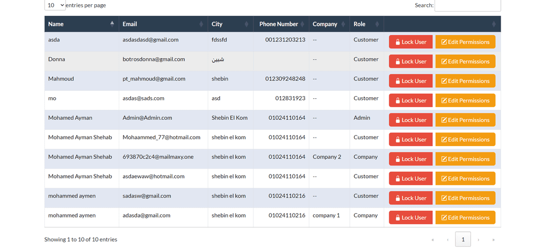Click the sort arrows icon on Email column
This screenshot has height=248, width=538.
(201, 24)
